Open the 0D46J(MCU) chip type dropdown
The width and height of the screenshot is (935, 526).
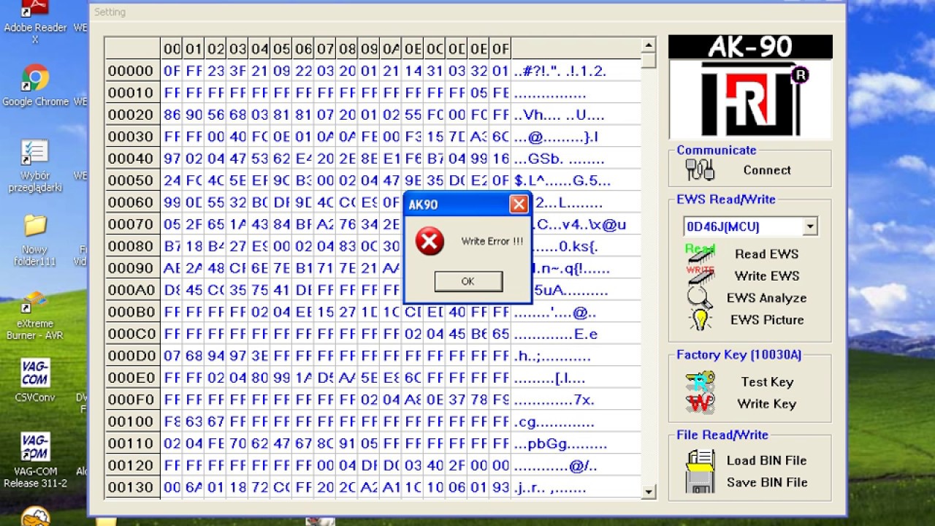pyautogui.click(x=809, y=227)
